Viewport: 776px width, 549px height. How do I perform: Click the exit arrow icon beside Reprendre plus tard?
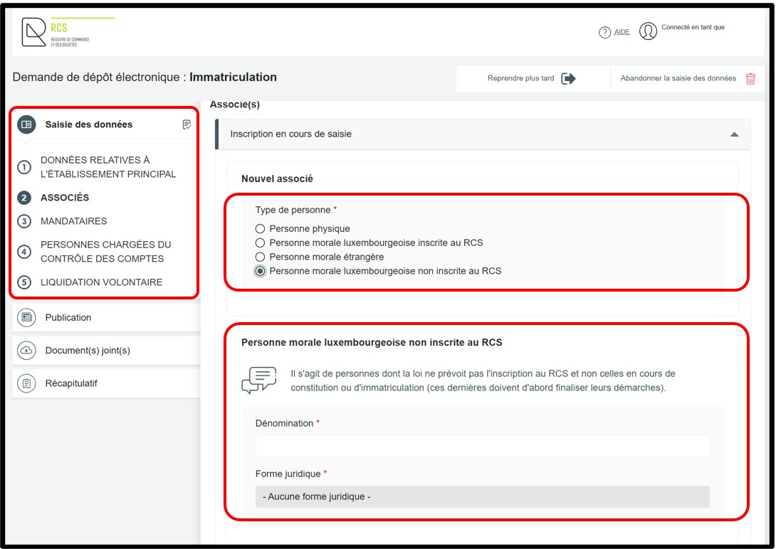click(568, 79)
